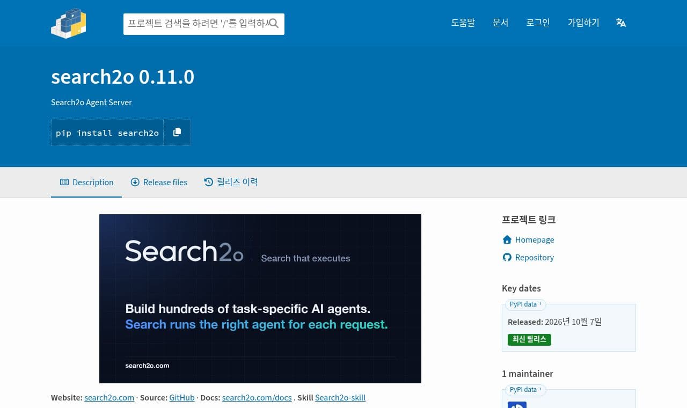Switch to the Release files tab
The image size is (687, 408).
coord(159,183)
